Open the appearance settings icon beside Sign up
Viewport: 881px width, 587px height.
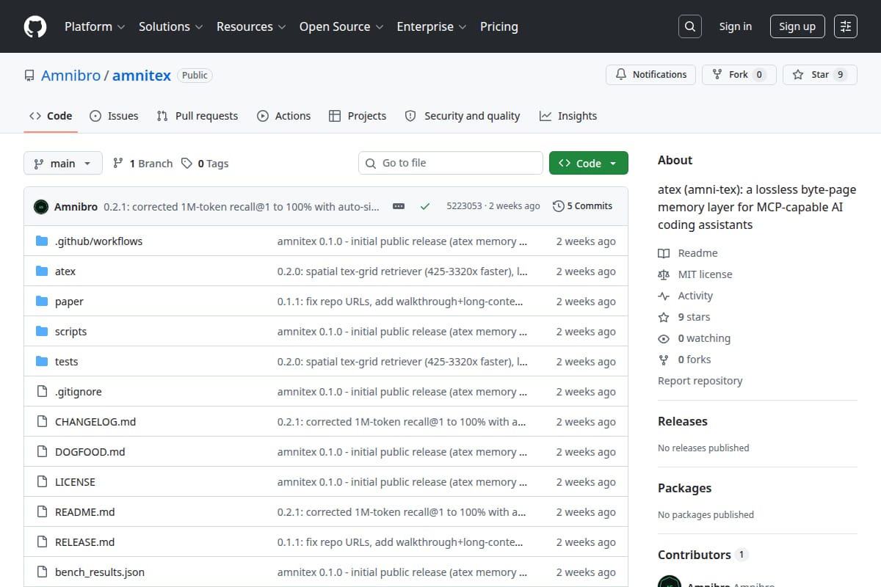[x=846, y=26]
